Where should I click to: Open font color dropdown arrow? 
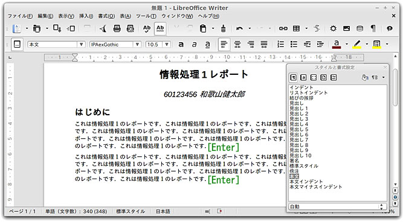[x=347, y=44]
